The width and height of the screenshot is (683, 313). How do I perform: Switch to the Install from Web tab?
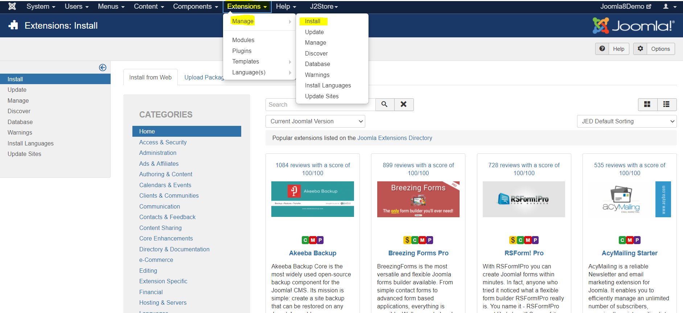tap(151, 77)
